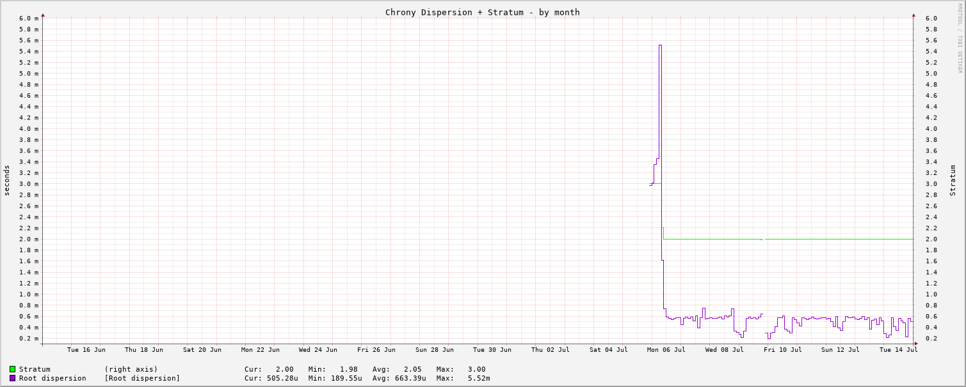Screen dimensions: 966x387
Task: Click left axis tick '1.0 m'
Action: 28,294
